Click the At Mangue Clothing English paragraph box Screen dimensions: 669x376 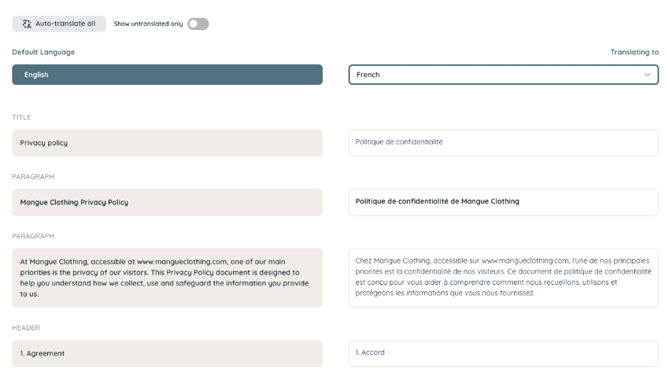(x=167, y=278)
